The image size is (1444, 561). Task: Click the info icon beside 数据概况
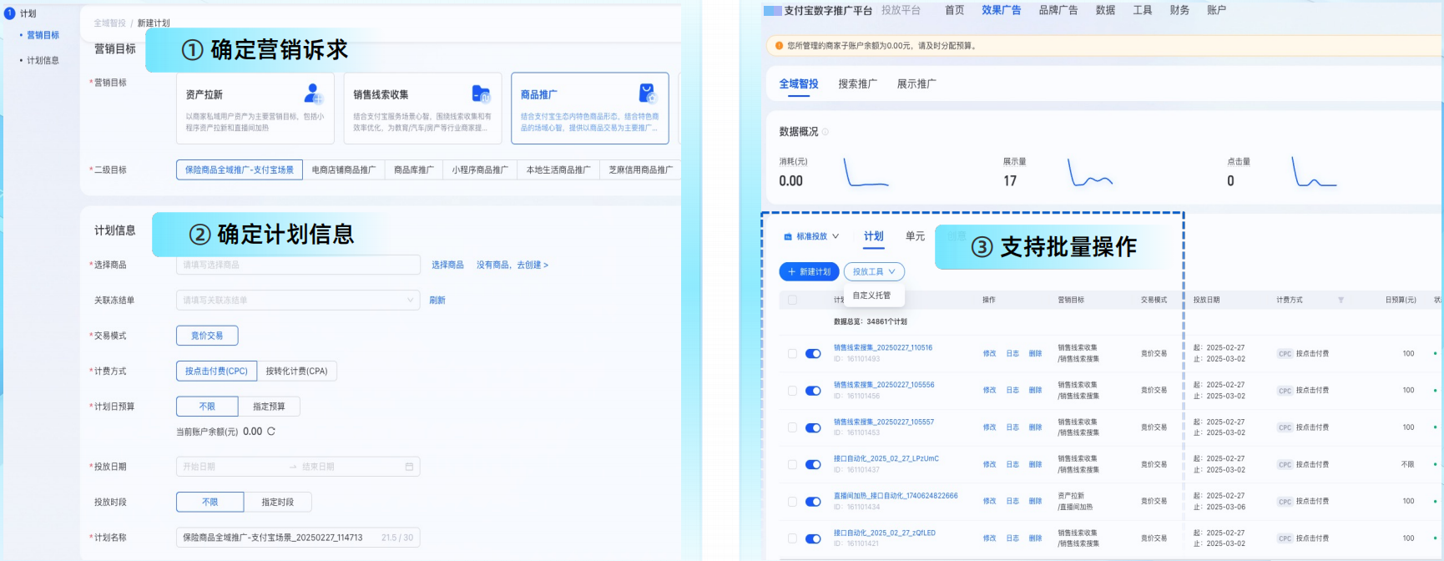tap(826, 132)
